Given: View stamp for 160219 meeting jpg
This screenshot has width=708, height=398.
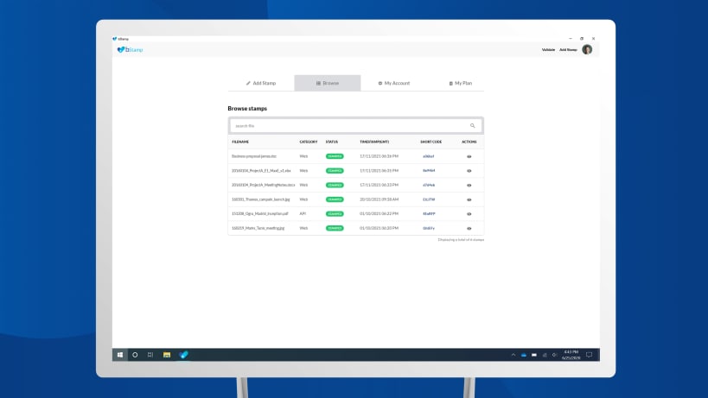Looking at the screenshot, I should coord(469,229).
